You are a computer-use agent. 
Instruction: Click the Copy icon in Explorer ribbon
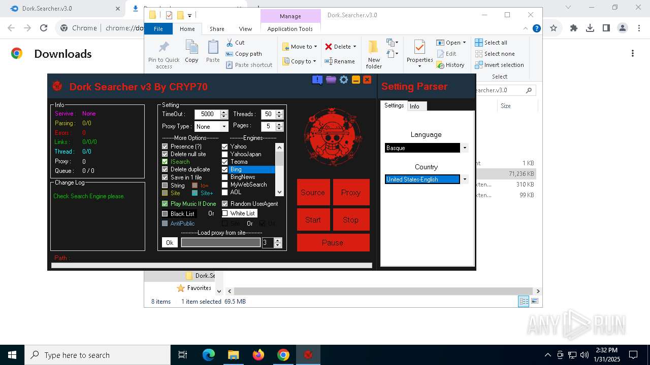coord(191,51)
